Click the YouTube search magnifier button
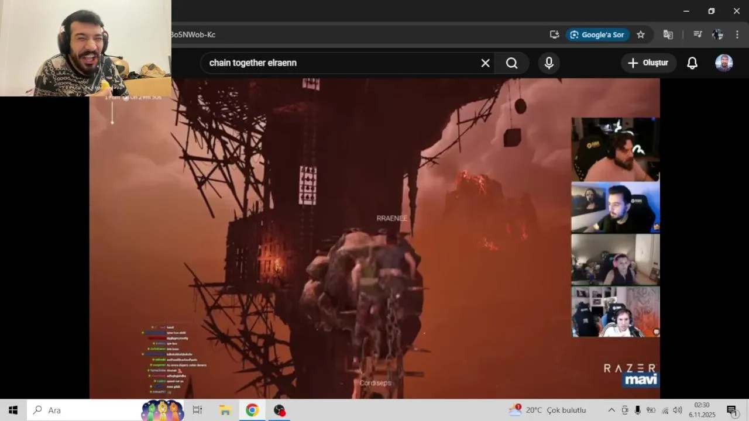749x421 pixels. (x=512, y=63)
